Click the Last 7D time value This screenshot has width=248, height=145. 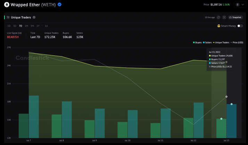pos(35,37)
